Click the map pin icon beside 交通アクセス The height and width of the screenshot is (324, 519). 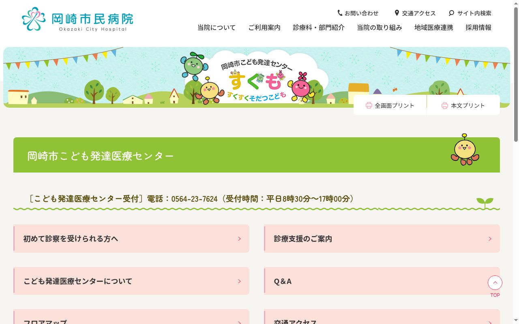click(397, 13)
